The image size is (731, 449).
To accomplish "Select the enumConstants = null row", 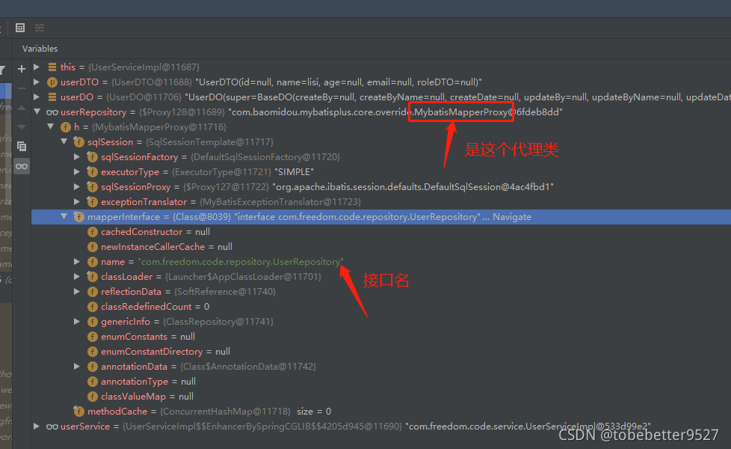I will coord(381,337).
